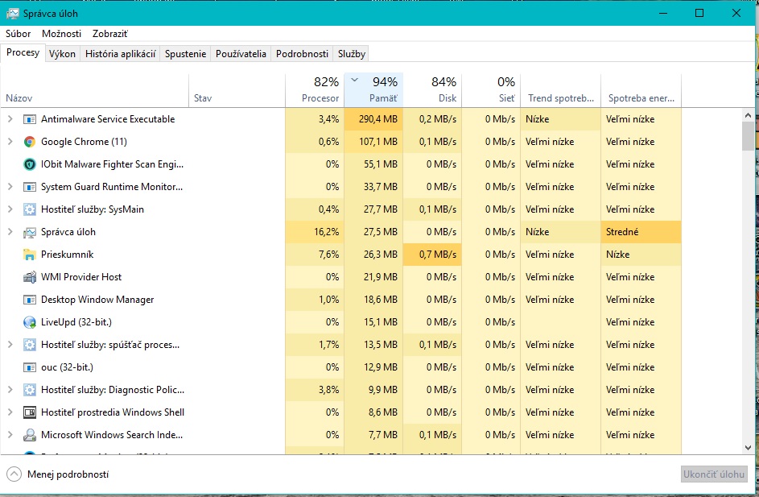The height and width of the screenshot is (497, 759).
Task: Expand the Antimalware Service Executable row
Action: pyautogui.click(x=10, y=119)
